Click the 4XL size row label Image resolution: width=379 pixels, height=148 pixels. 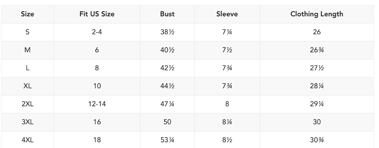[x=28, y=141]
